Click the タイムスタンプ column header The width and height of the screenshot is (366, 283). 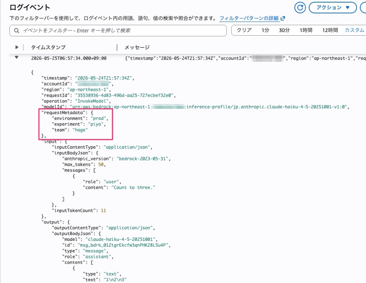point(48,47)
